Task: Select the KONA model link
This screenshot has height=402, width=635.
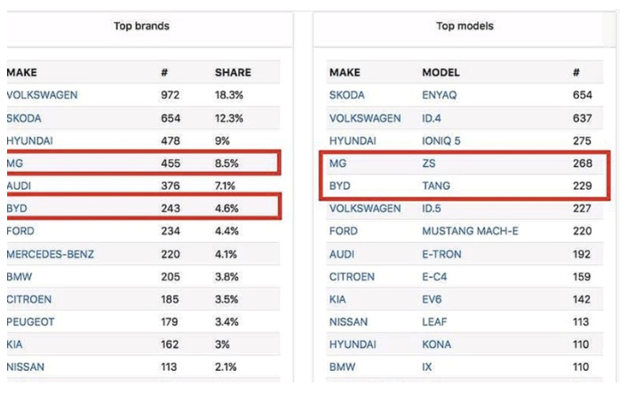Action: tap(436, 344)
